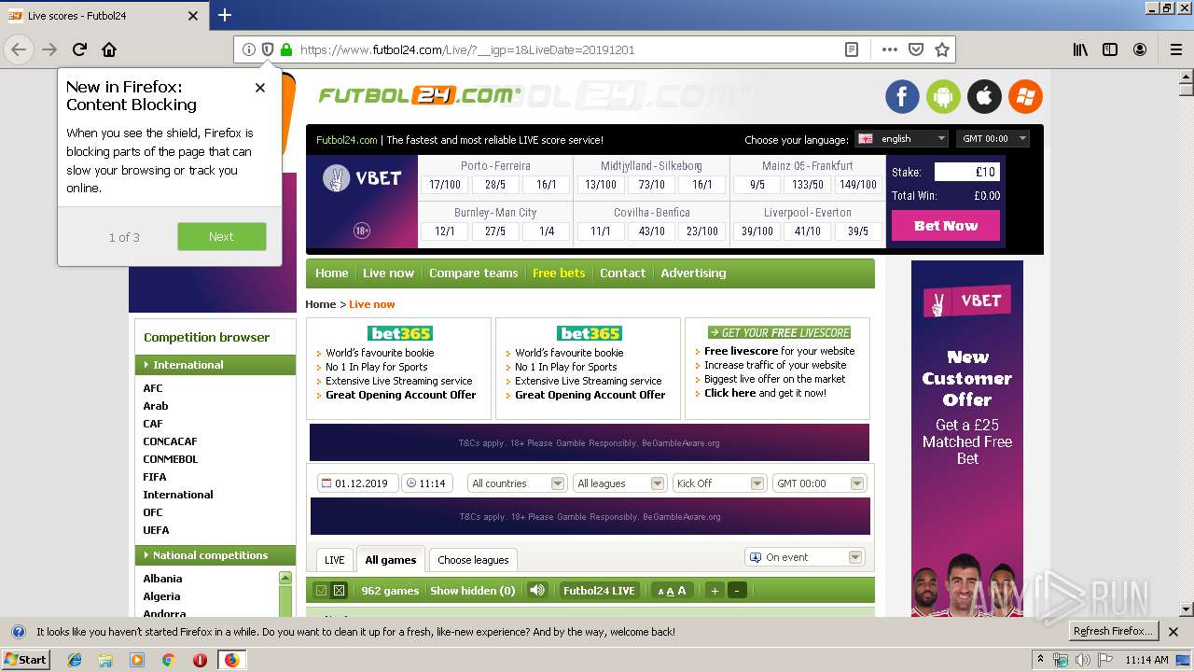Screen dimensions: 1194x672
Task: Open the Apple app icon
Action: [984, 96]
